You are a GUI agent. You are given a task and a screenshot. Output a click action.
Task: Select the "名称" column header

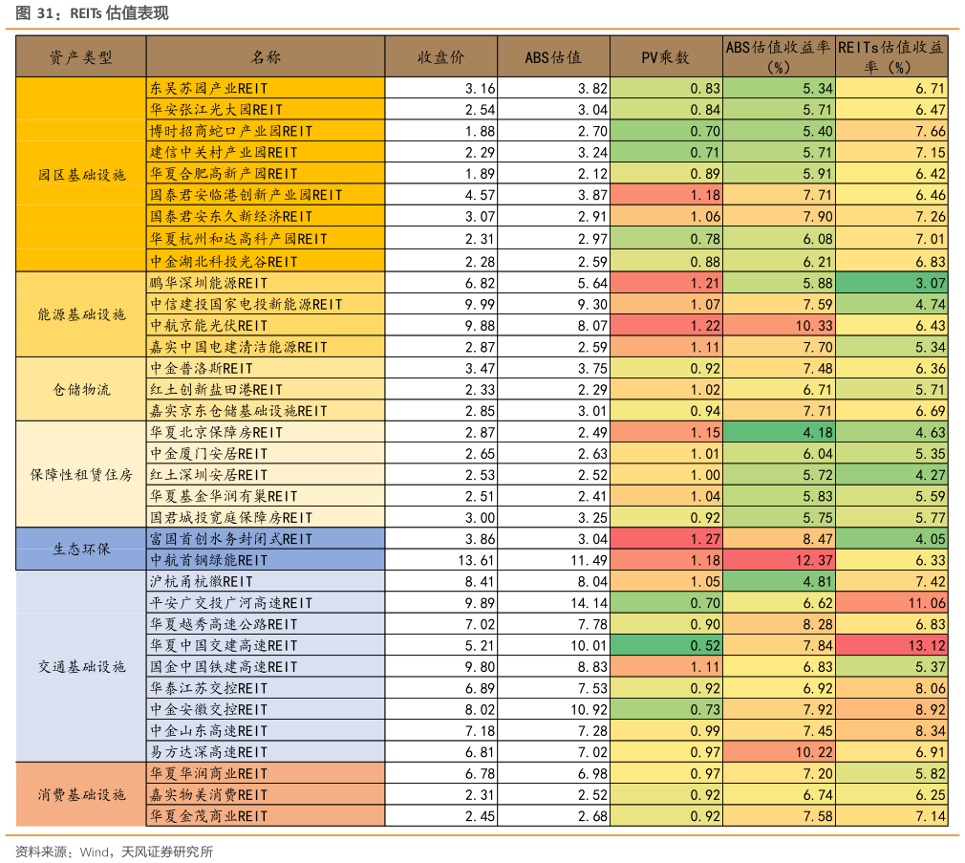(266, 57)
